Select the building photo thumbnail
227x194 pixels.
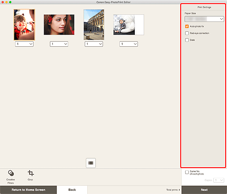(x=94, y=25)
